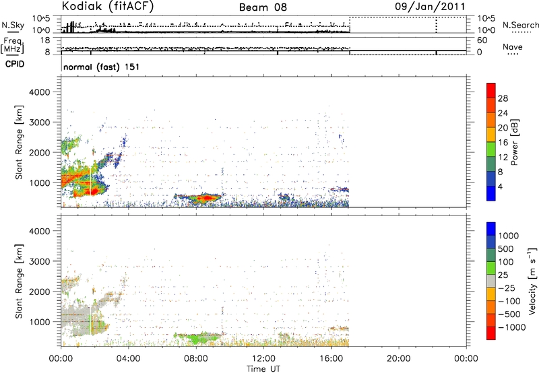The height and width of the screenshot is (373, 539).
Task: Click the date '09/Jan/2011'
Action: tap(430, 6)
